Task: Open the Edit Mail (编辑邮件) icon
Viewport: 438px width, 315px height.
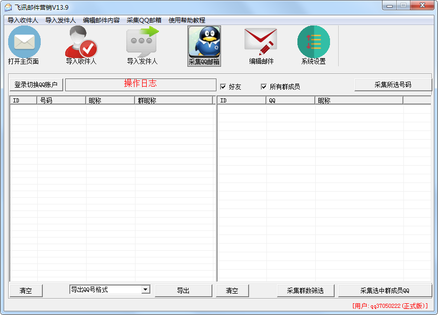Action: tap(261, 42)
